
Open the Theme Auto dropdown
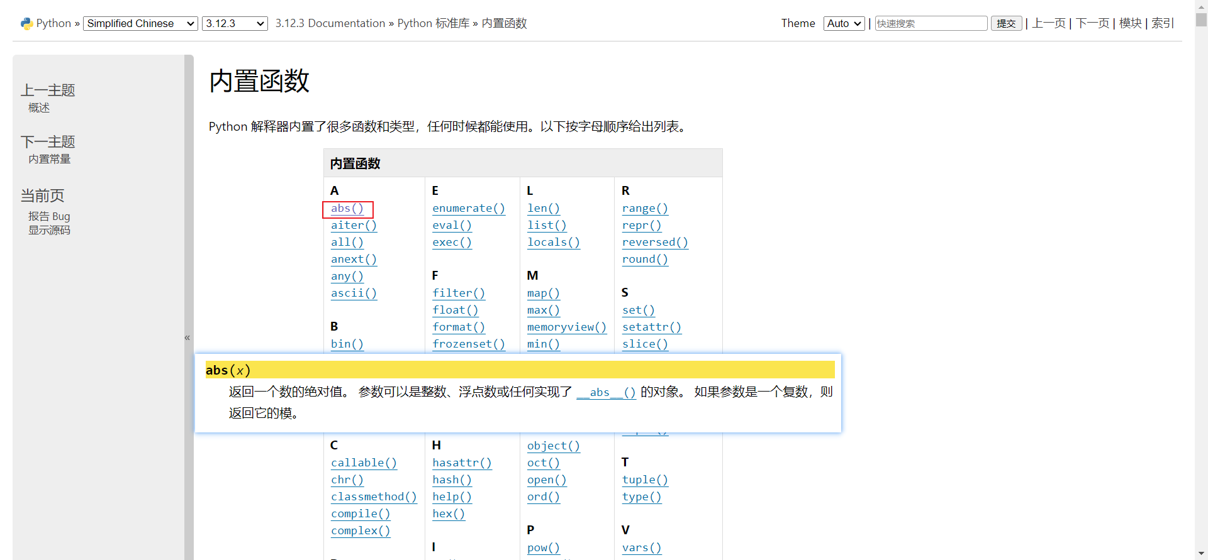pyautogui.click(x=844, y=23)
